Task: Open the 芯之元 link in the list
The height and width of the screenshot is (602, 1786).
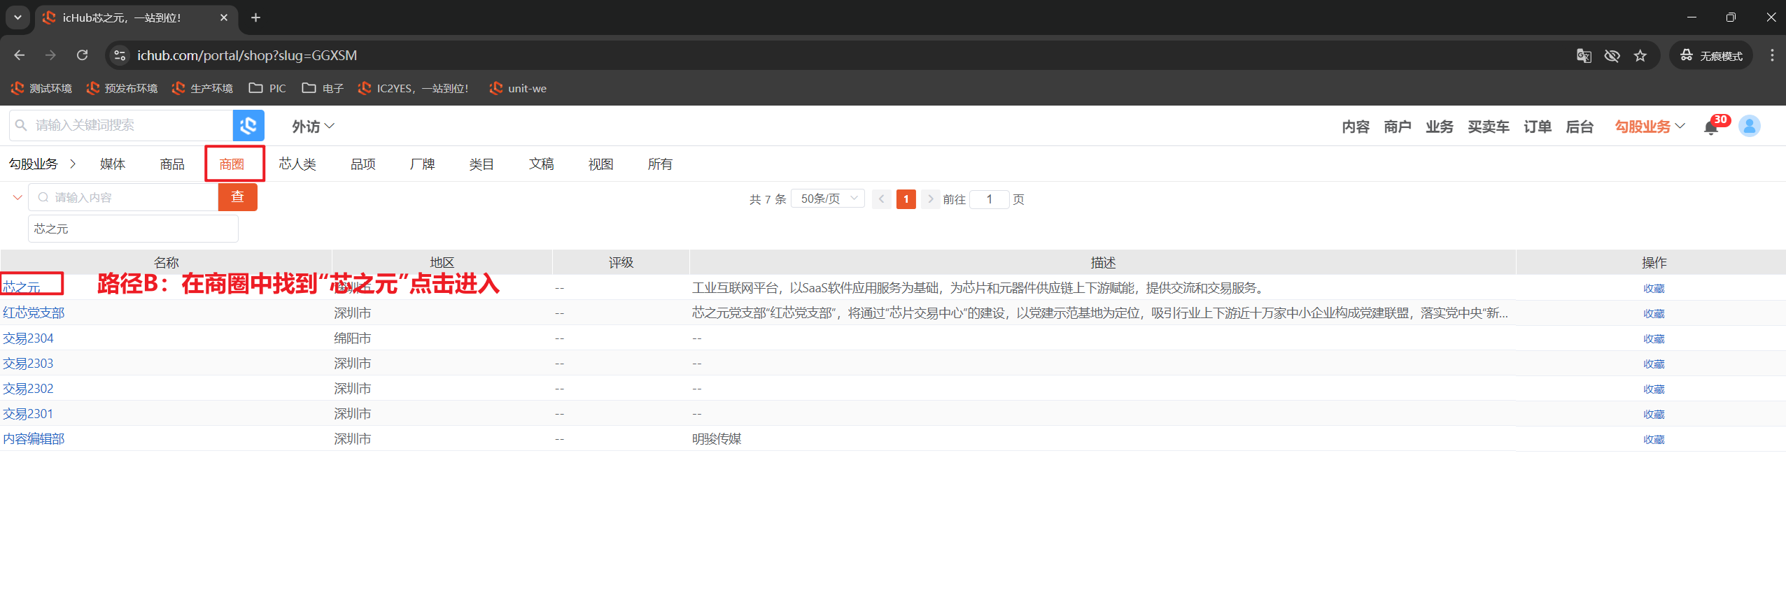Action: coord(22,287)
